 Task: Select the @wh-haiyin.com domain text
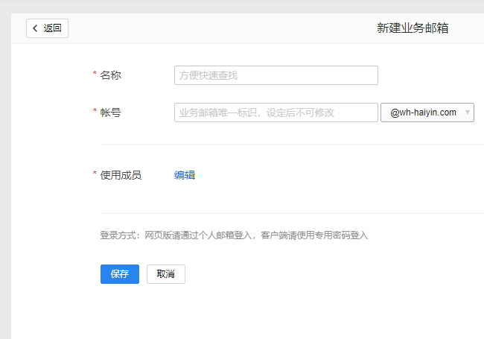click(423, 113)
